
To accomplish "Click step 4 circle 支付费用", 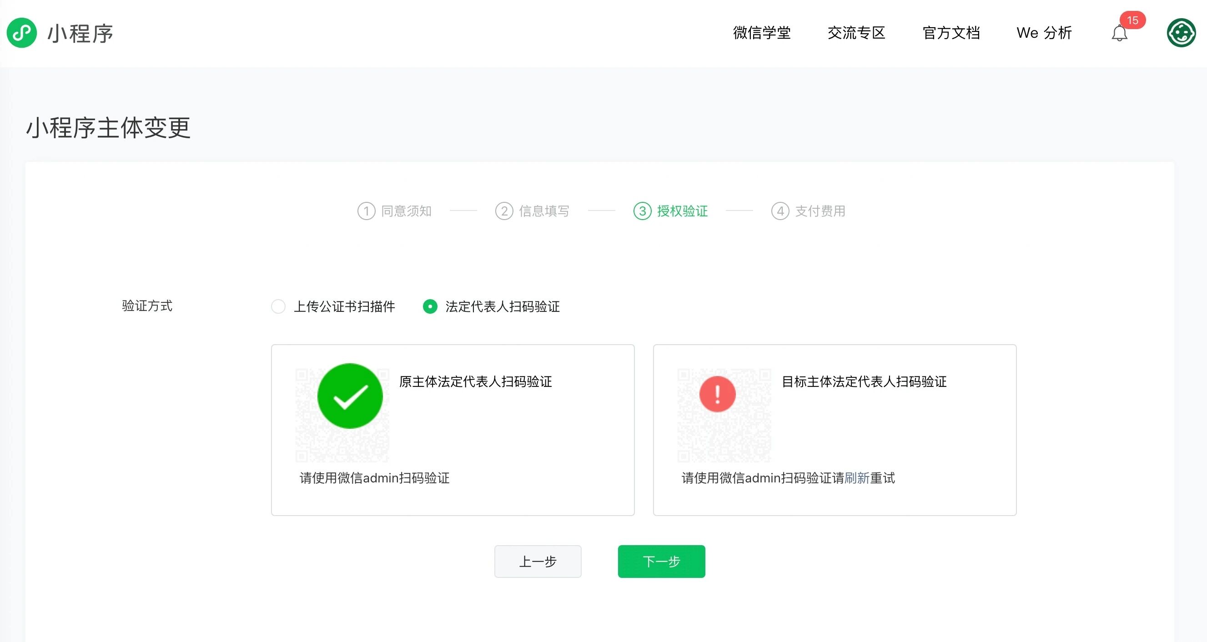I will coord(780,211).
